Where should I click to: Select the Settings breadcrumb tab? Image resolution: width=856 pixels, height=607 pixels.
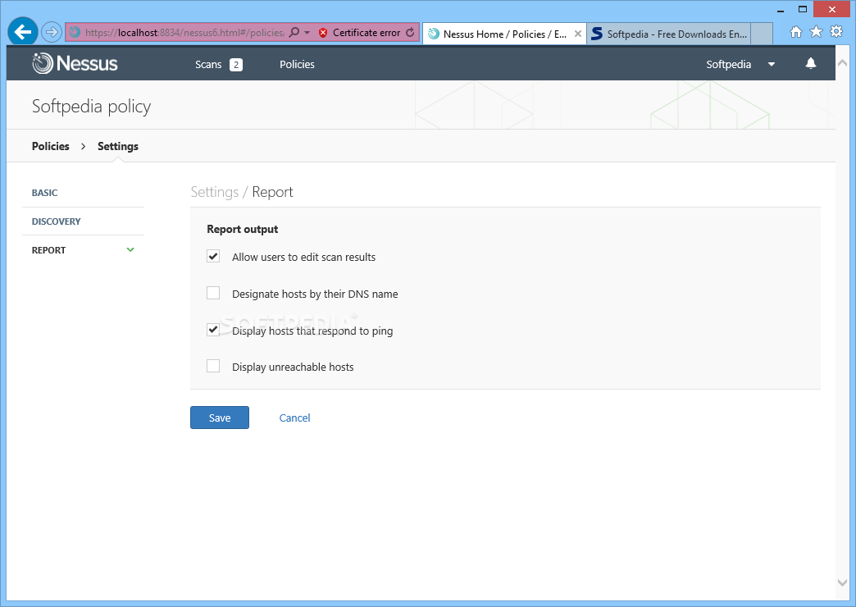tap(118, 147)
